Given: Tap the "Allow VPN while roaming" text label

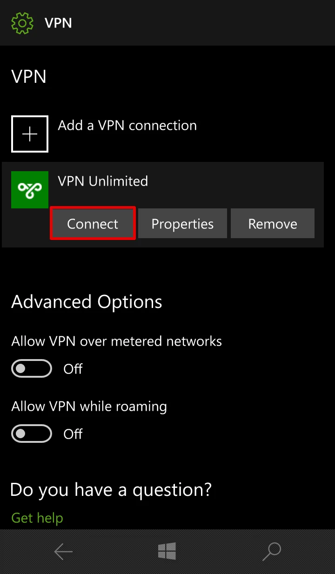Looking at the screenshot, I should pyautogui.click(x=89, y=407).
